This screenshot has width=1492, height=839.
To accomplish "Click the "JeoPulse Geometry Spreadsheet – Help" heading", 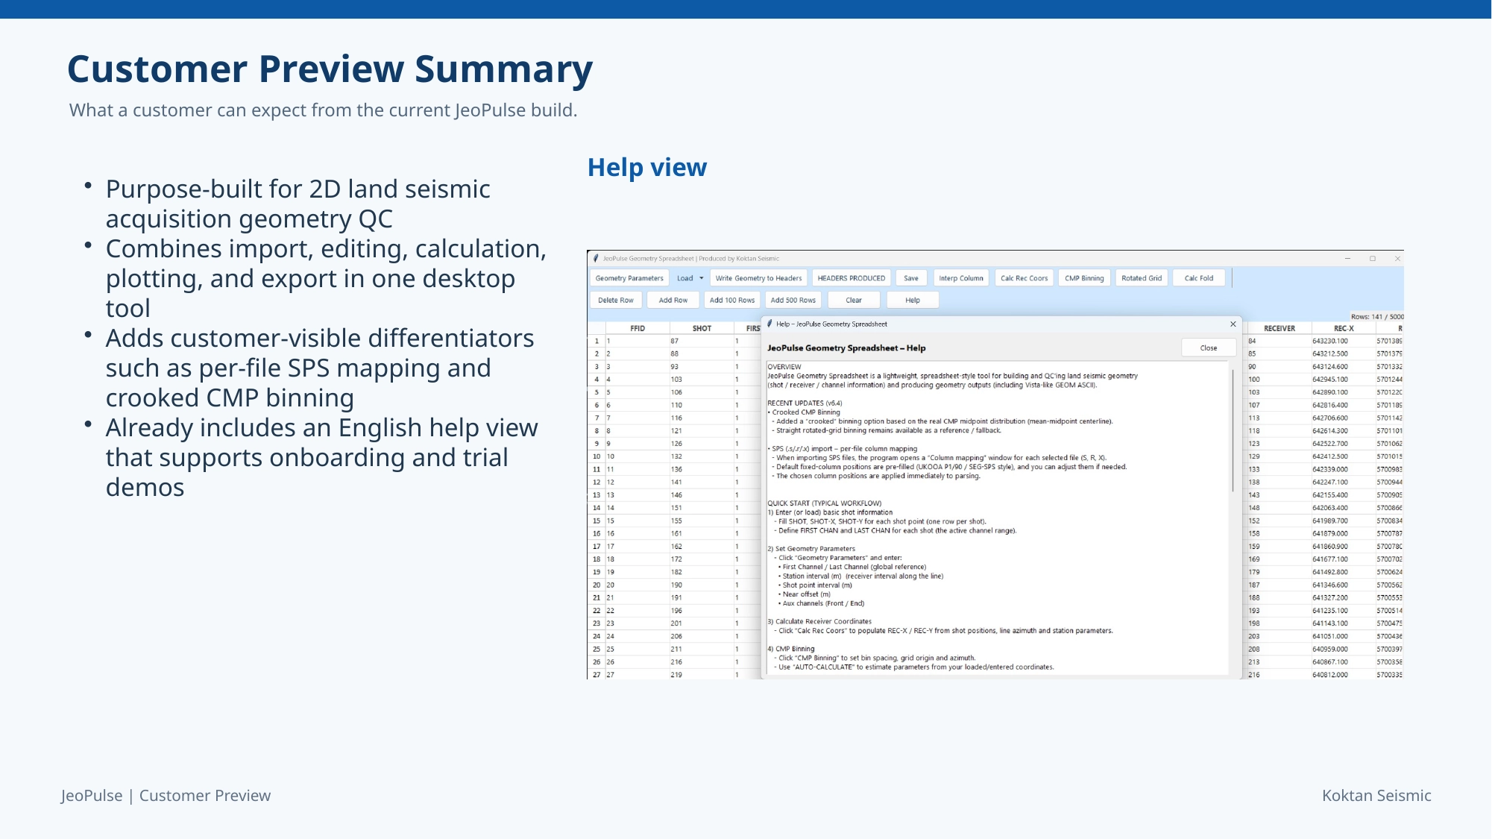I will (846, 348).
